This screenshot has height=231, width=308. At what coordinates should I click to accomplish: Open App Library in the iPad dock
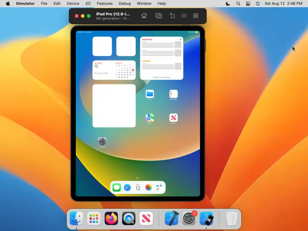tap(159, 187)
